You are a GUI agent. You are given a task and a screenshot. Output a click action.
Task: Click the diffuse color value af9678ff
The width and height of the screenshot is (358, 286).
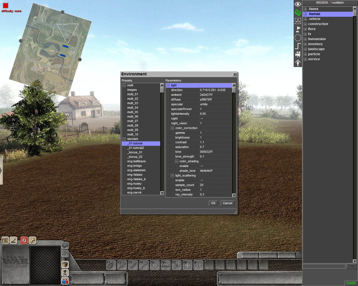click(x=206, y=100)
